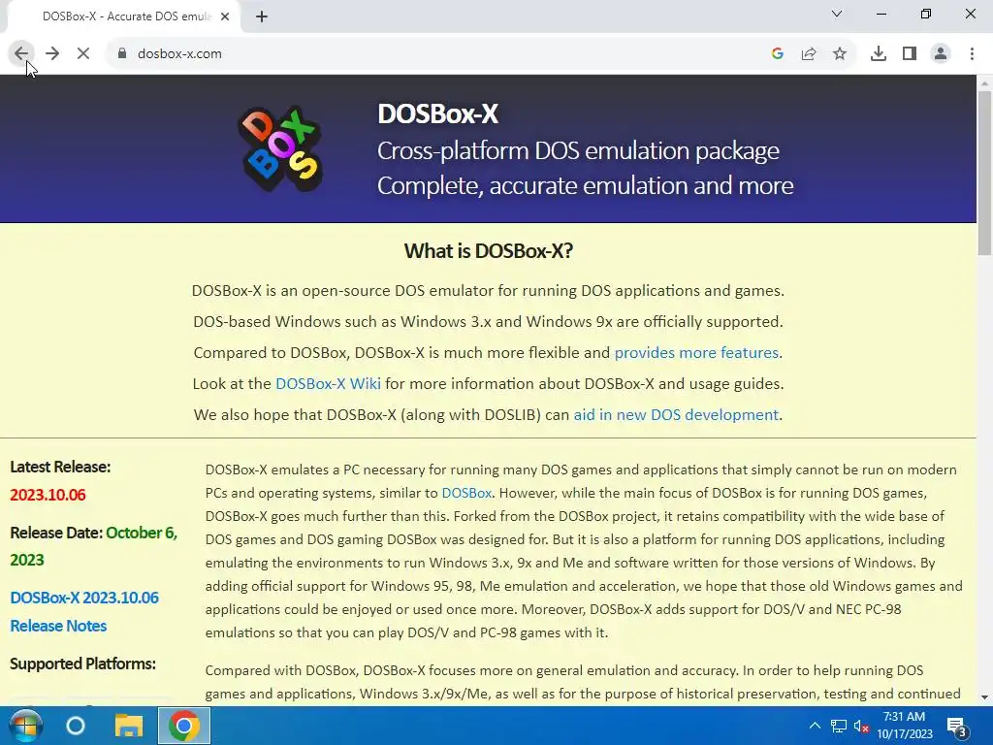Open File Explorer from the taskbar

click(x=129, y=726)
